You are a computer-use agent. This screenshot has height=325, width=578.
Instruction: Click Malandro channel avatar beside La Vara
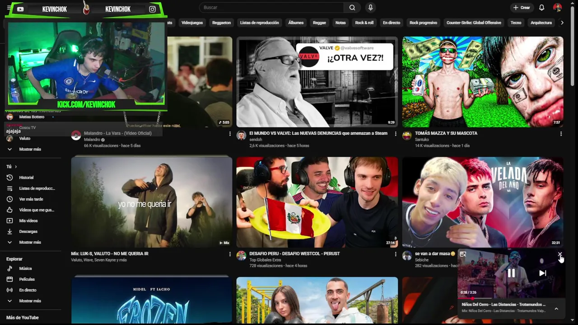coord(76,135)
